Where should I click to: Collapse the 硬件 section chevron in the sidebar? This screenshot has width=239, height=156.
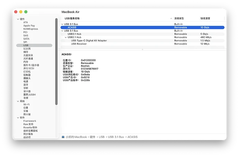[x=18, y=19]
